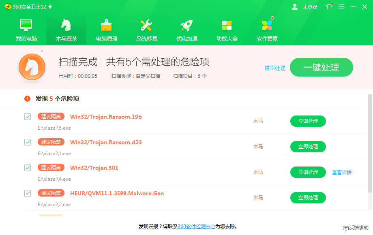This screenshot has height=235, width=373.
Task: Open 功能大全 grid icon
Action: point(227,25)
